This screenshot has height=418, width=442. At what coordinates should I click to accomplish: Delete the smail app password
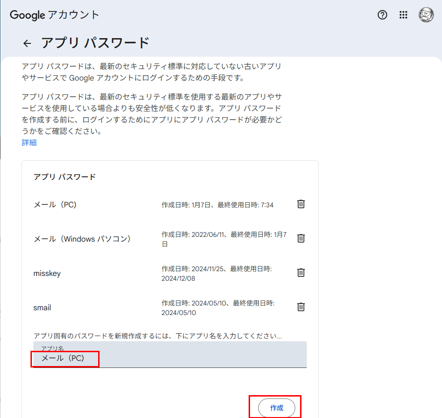tap(301, 307)
